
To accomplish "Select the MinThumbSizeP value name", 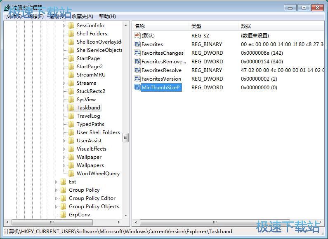I will (160, 87).
